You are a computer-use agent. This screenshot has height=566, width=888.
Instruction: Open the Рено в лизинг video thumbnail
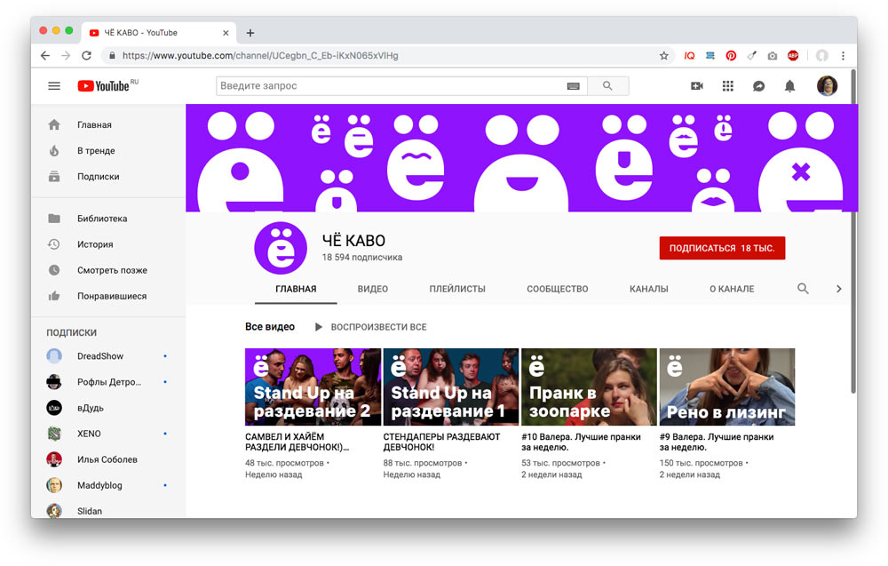726,387
